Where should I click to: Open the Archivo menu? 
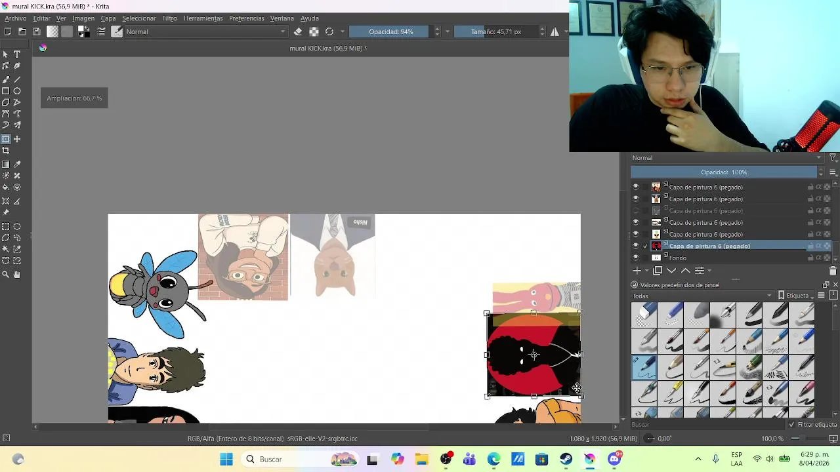point(16,18)
